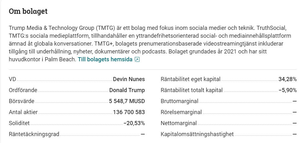The image size is (303, 143).
Task: Click the Räntetäckningsgrad label
Action: tap(34, 134)
